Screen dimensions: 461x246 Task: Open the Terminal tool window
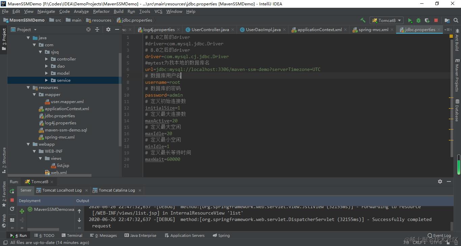pyautogui.click(x=72, y=236)
